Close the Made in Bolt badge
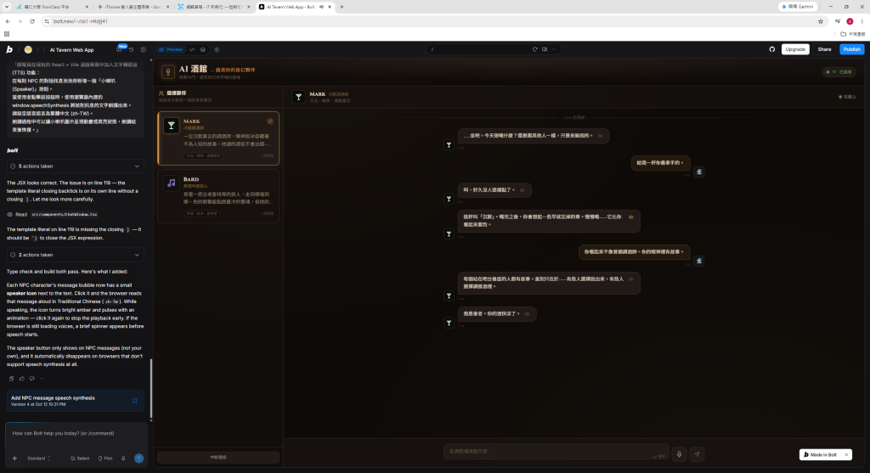Image resolution: width=870 pixels, height=473 pixels. [846, 454]
